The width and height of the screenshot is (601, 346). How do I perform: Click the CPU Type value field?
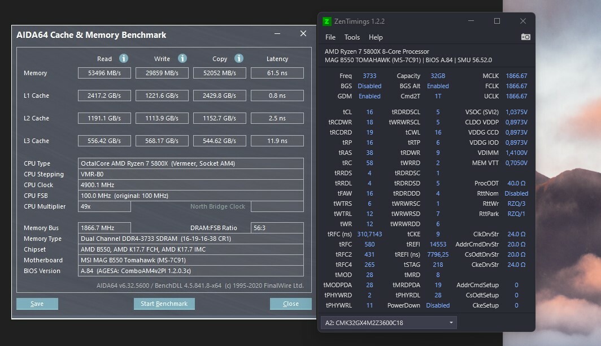191,163
